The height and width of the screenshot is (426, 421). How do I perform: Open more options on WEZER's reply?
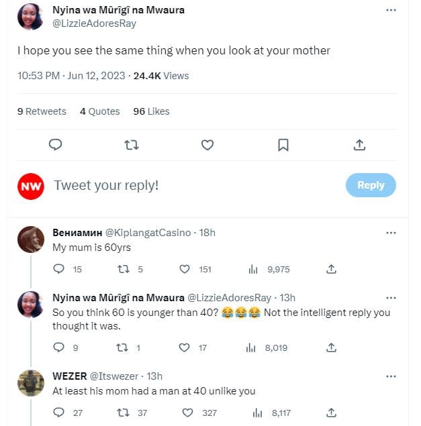pos(391,376)
